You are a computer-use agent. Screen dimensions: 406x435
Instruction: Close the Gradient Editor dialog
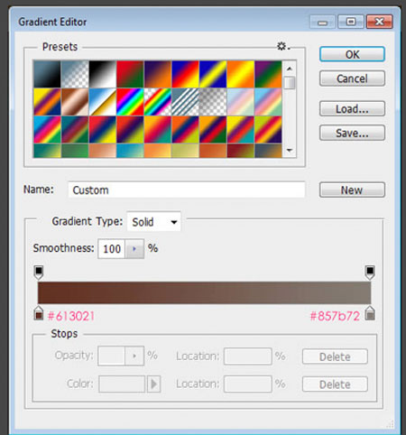pyautogui.click(x=379, y=22)
